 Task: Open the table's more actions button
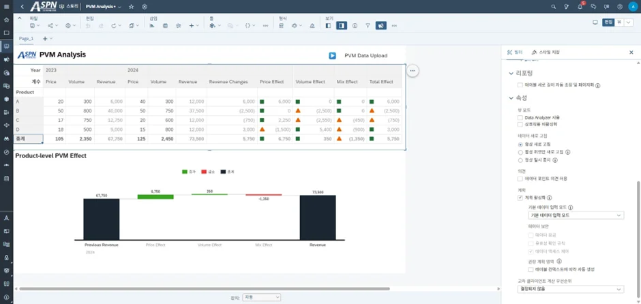[413, 71]
